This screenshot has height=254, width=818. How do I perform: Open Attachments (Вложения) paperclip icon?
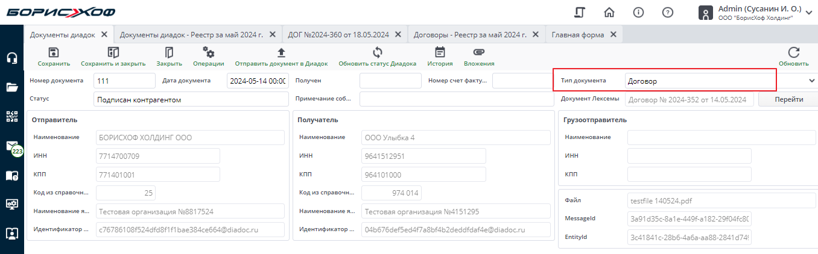479,53
